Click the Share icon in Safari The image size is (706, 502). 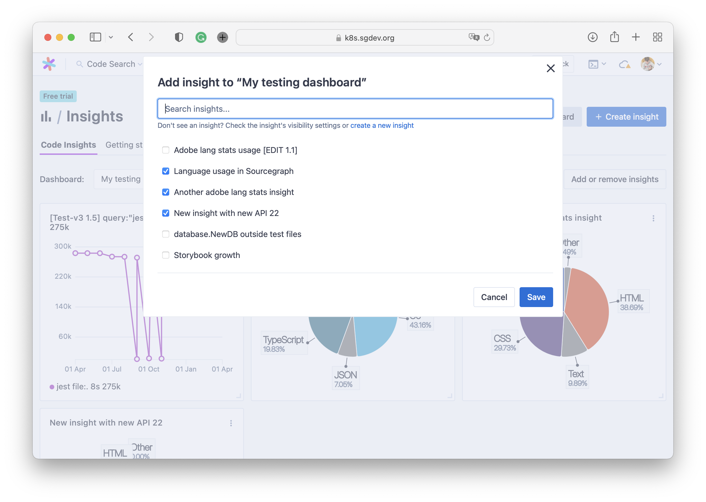(614, 37)
